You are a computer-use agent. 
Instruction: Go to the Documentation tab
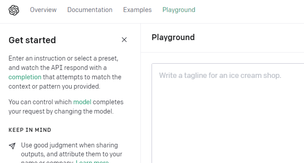[x=90, y=10]
